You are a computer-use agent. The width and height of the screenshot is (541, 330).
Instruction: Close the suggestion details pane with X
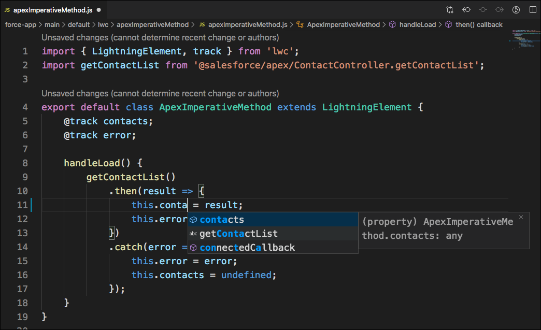521,217
